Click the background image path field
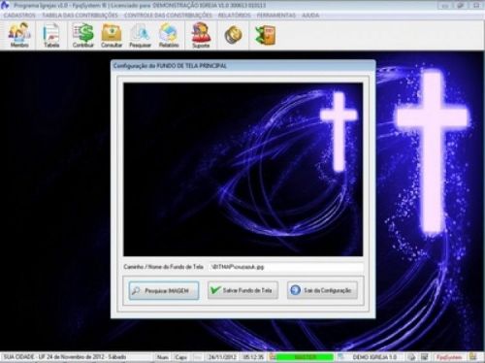The image size is (485, 363). tap(285, 267)
